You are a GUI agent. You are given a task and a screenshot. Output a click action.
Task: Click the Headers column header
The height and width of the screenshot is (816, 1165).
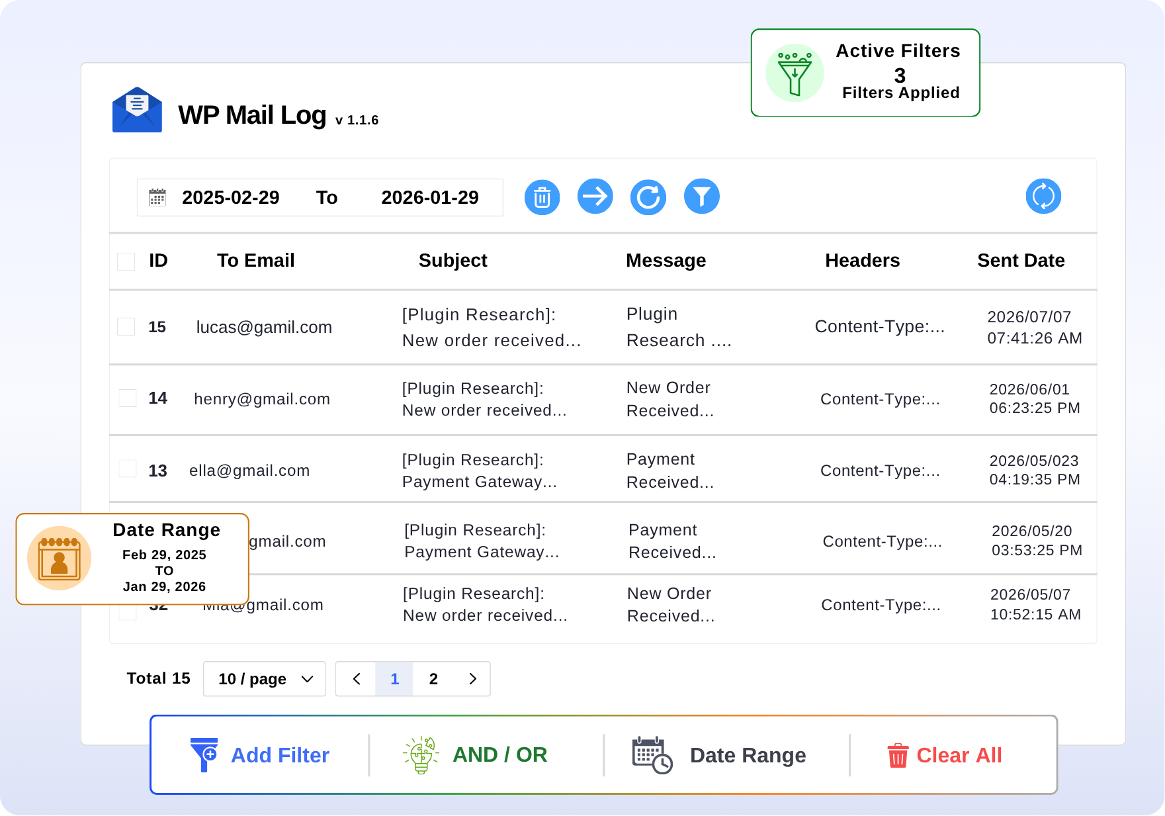pos(863,261)
